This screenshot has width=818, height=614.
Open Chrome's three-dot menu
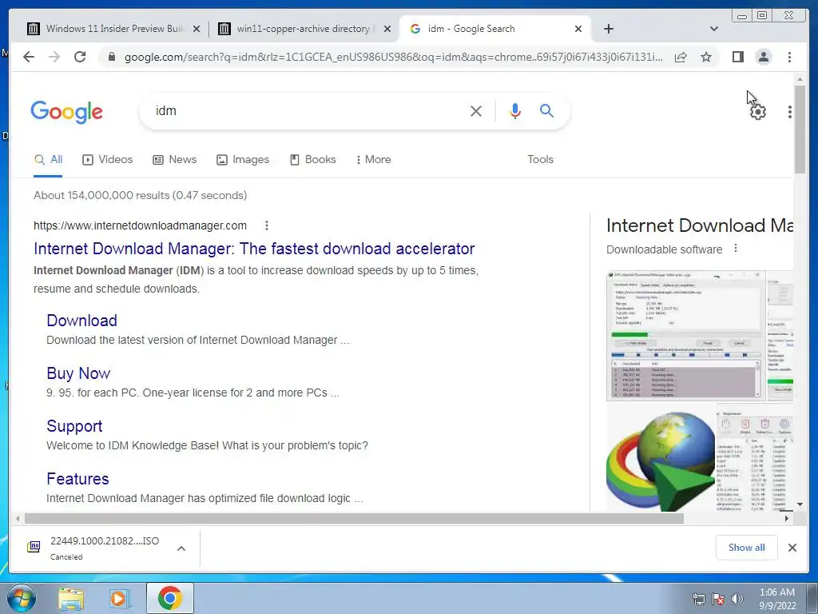click(789, 57)
